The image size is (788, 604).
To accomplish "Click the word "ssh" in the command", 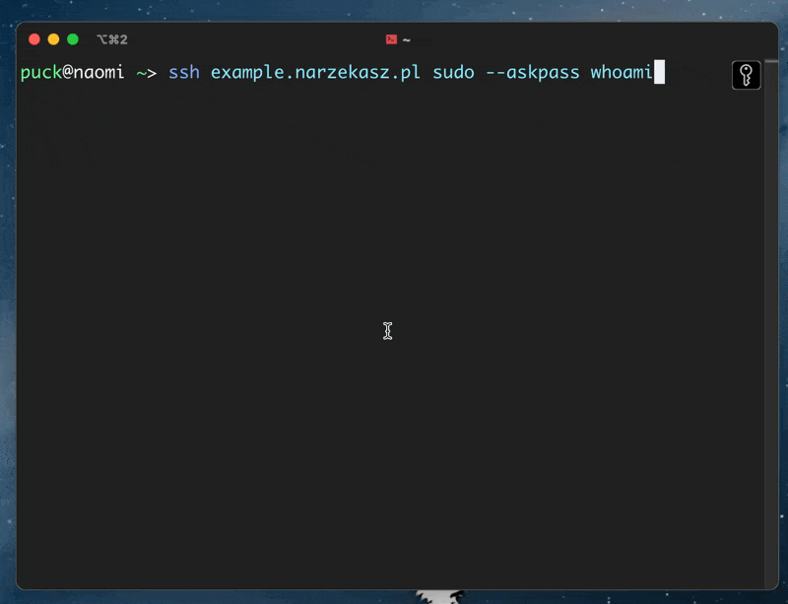I will coord(183,73).
